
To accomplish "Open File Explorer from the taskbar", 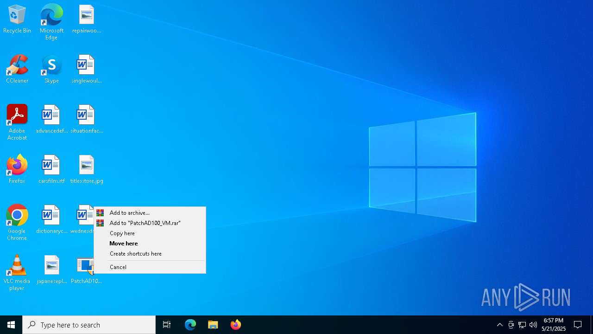I will pos(213,325).
